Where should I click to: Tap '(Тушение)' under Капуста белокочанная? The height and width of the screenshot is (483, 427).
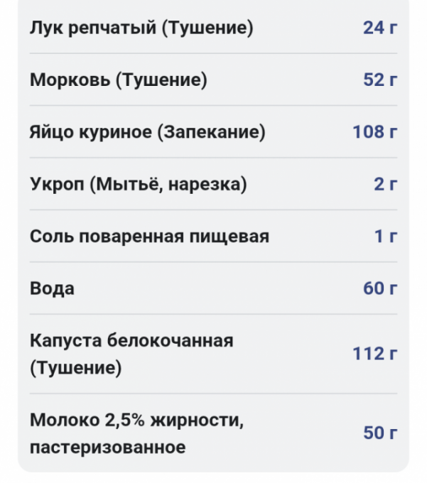click(x=75, y=369)
